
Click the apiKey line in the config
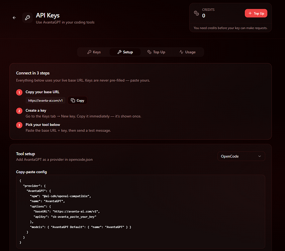65,217
